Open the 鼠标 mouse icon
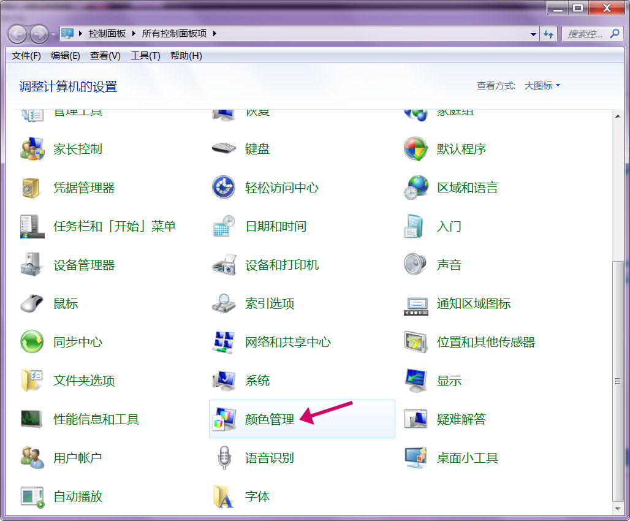630x521 pixels. click(x=32, y=303)
